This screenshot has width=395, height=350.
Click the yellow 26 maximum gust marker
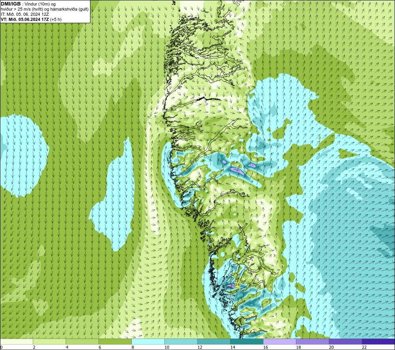pos(237,284)
